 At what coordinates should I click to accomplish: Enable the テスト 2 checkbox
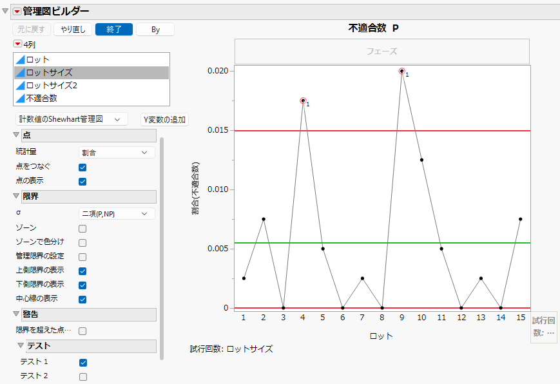click(83, 377)
